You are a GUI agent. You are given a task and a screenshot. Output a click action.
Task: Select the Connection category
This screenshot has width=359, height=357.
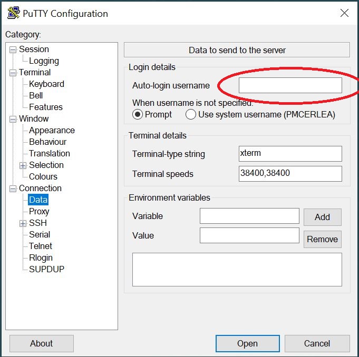(x=40, y=188)
